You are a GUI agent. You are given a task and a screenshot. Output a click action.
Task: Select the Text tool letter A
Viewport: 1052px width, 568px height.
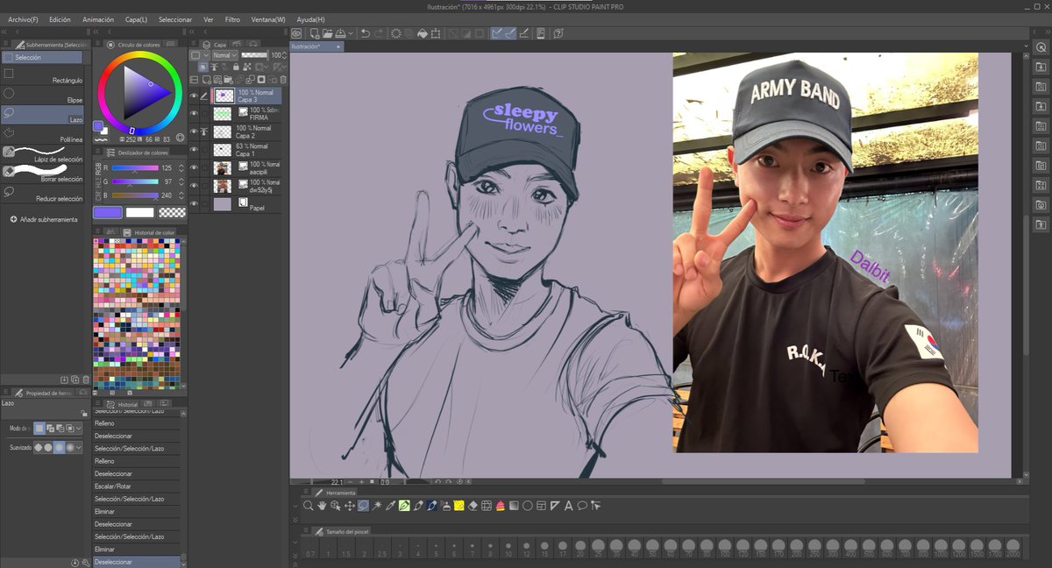(568, 506)
